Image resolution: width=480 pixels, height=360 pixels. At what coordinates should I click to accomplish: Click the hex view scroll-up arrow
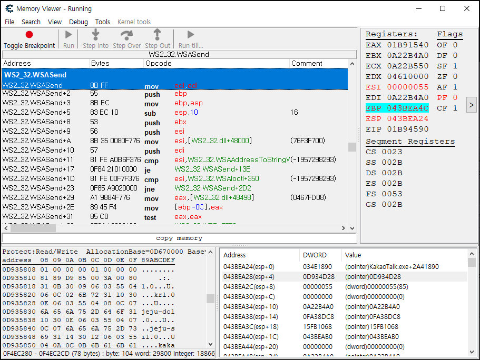[210, 252]
